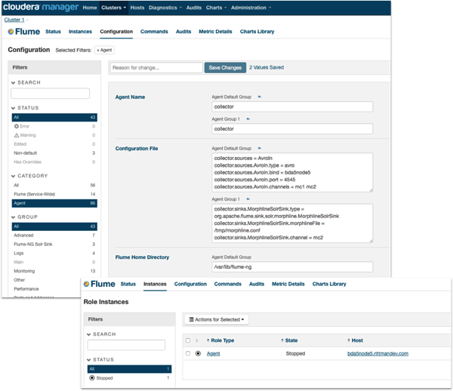Click the 2 Values Saved link
The image size is (453, 391).
[267, 68]
